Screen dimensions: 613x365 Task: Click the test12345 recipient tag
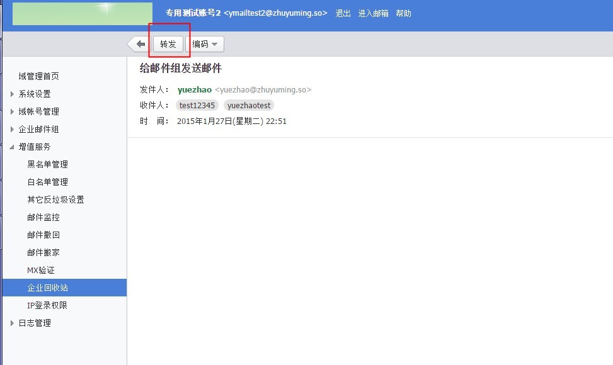click(197, 106)
